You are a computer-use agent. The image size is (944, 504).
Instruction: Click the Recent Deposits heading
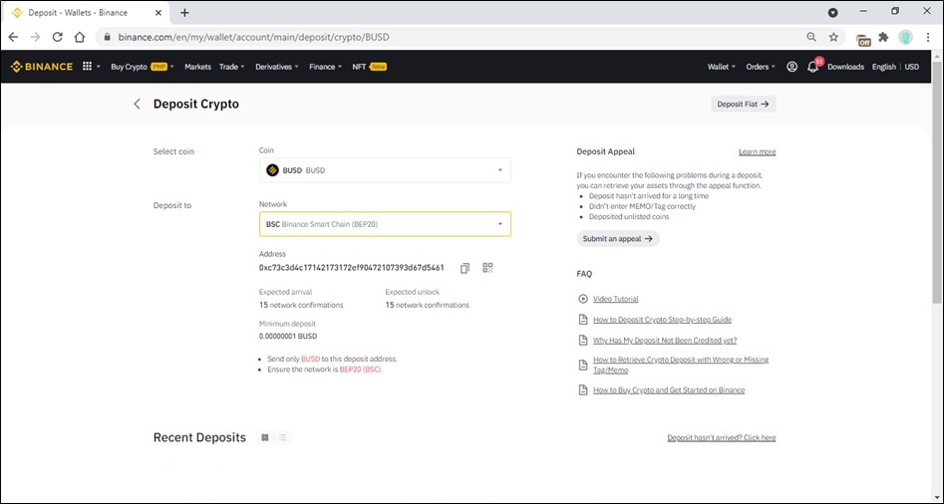(x=200, y=437)
